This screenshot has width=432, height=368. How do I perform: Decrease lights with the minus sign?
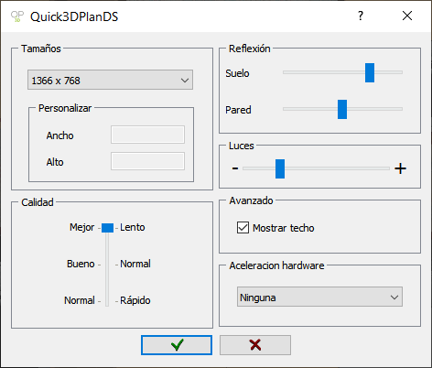click(x=235, y=168)
